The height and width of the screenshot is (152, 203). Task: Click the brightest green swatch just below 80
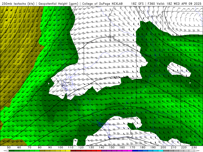tap(37, 150)
